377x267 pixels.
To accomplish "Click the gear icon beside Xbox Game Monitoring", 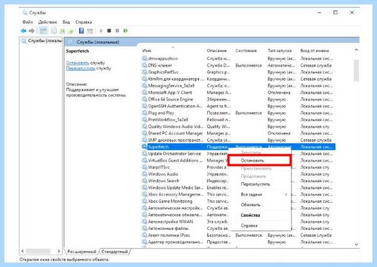I will [x=145, y=201].
